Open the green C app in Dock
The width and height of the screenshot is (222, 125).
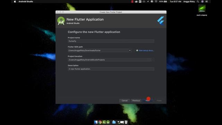pyautogui.click(x=104, y=122)
